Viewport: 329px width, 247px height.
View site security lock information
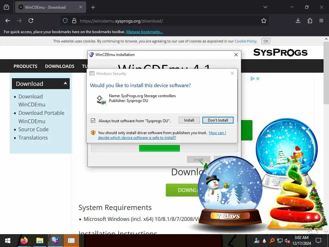pos(74,21)
